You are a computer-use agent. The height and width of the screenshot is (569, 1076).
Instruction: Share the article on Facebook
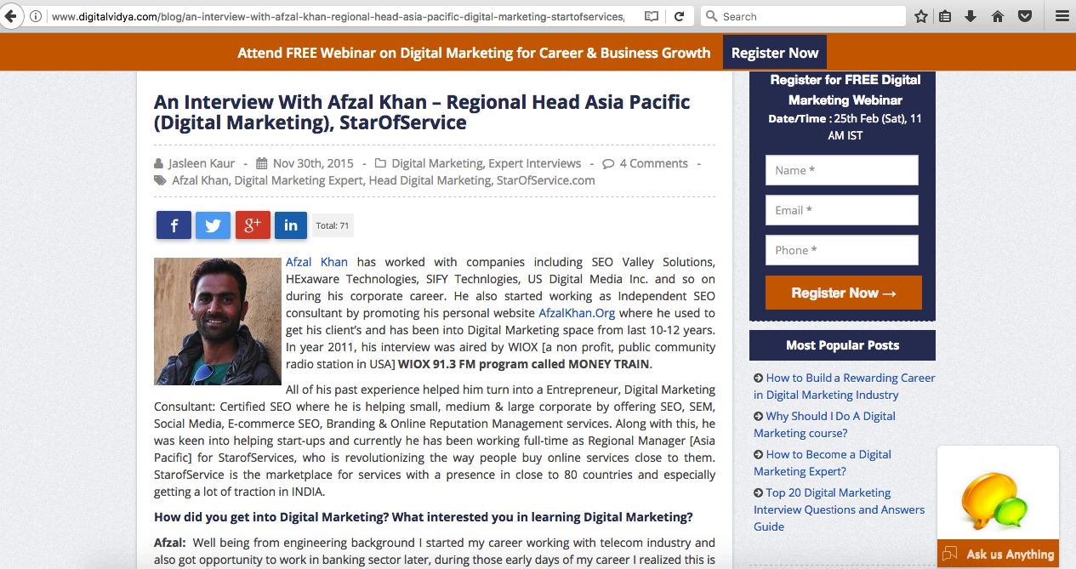pyautogui.click(x=174, y=225)
